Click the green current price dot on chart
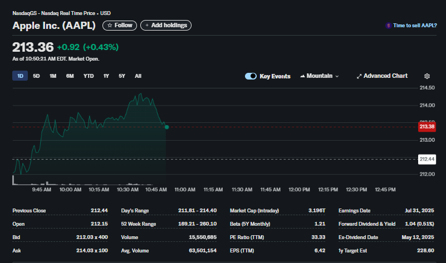 pos(166,127)
